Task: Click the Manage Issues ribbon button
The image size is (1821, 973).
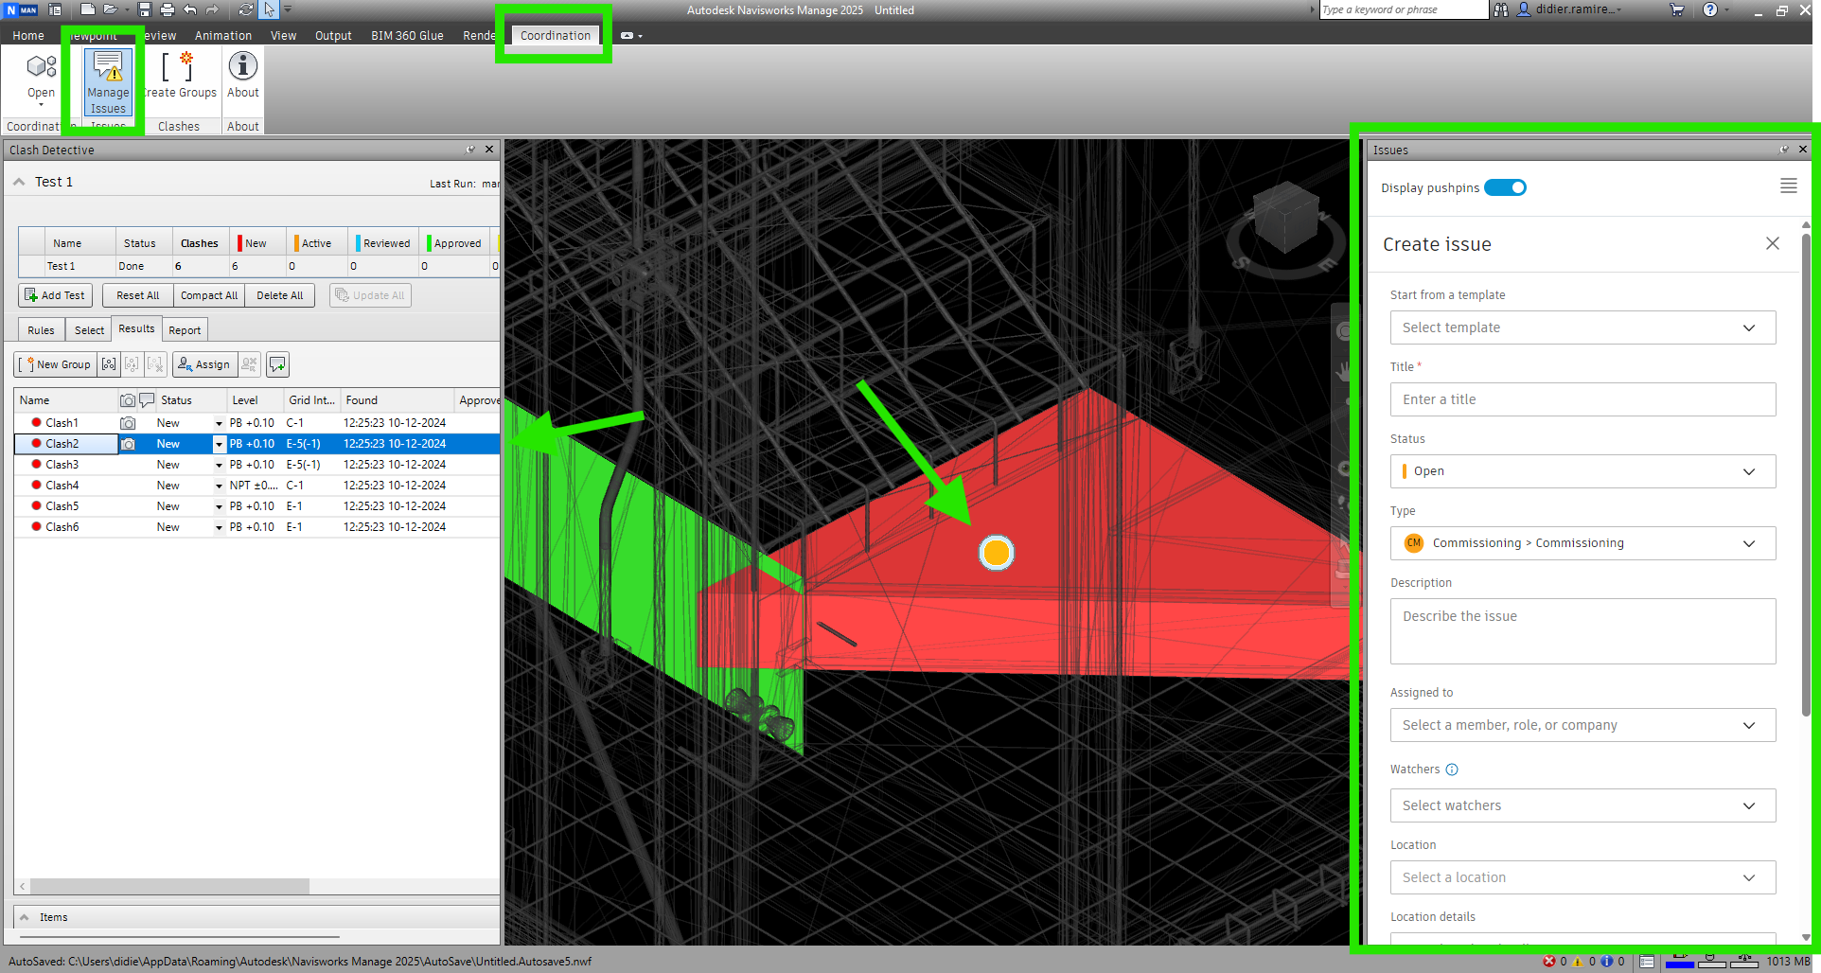Action: click(108, 82)
